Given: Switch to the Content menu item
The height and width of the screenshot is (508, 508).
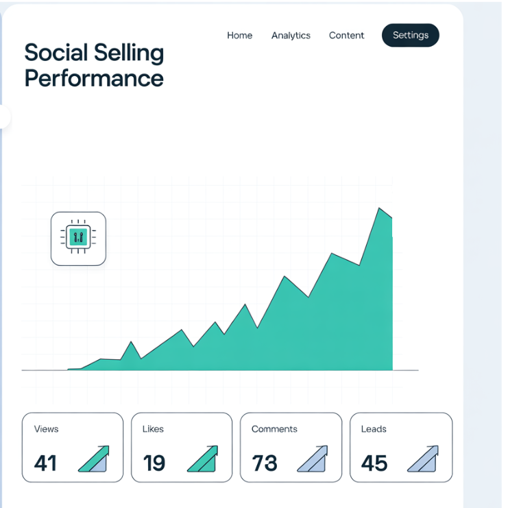Looking at the screenshot, I should coord(346,36).
